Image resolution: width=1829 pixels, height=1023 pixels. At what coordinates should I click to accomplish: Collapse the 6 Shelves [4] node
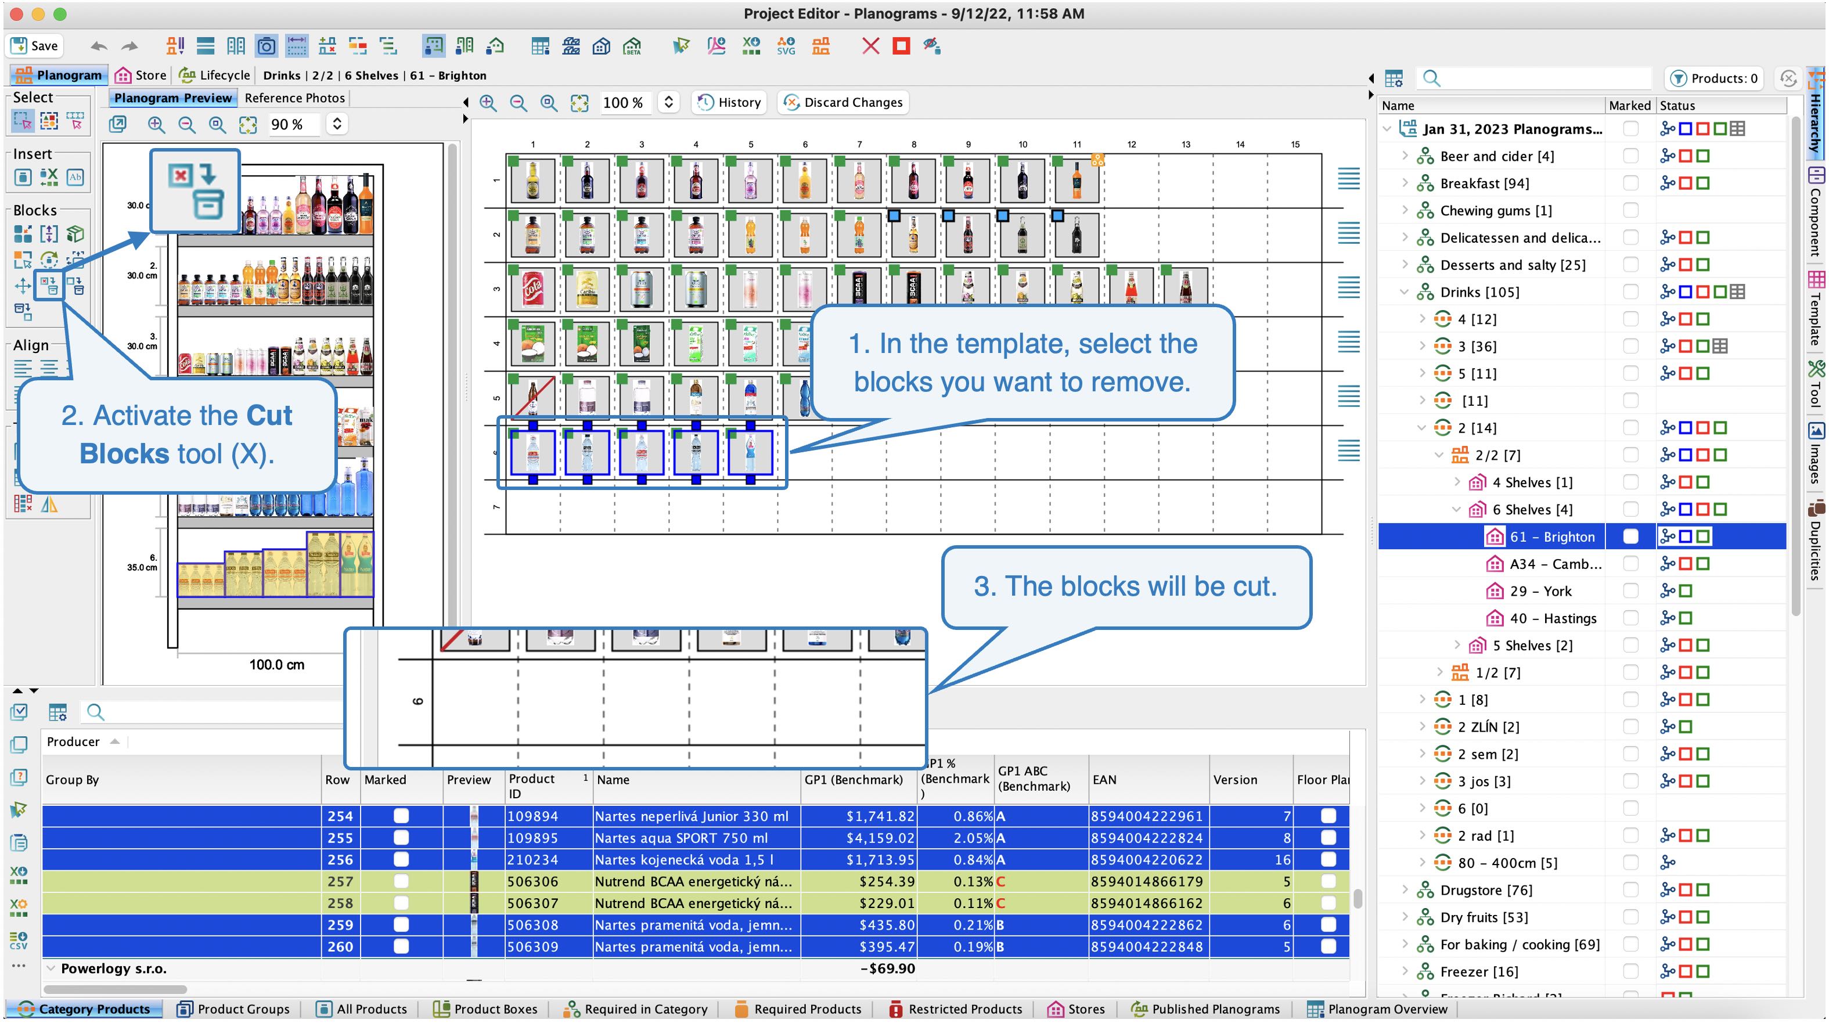pos(1457,509)
